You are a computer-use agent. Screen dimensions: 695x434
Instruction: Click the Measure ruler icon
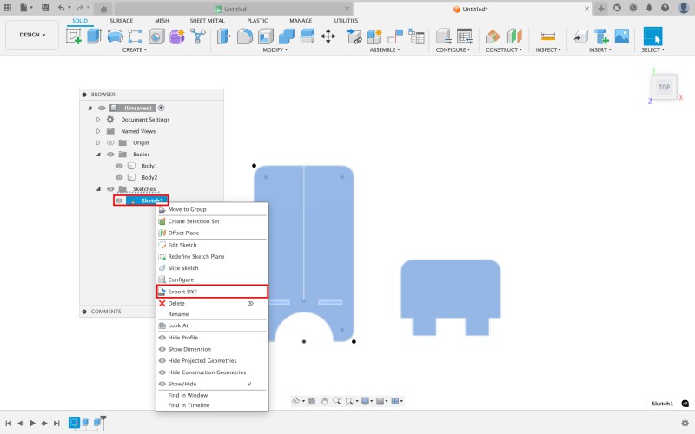tap(548, 36)
